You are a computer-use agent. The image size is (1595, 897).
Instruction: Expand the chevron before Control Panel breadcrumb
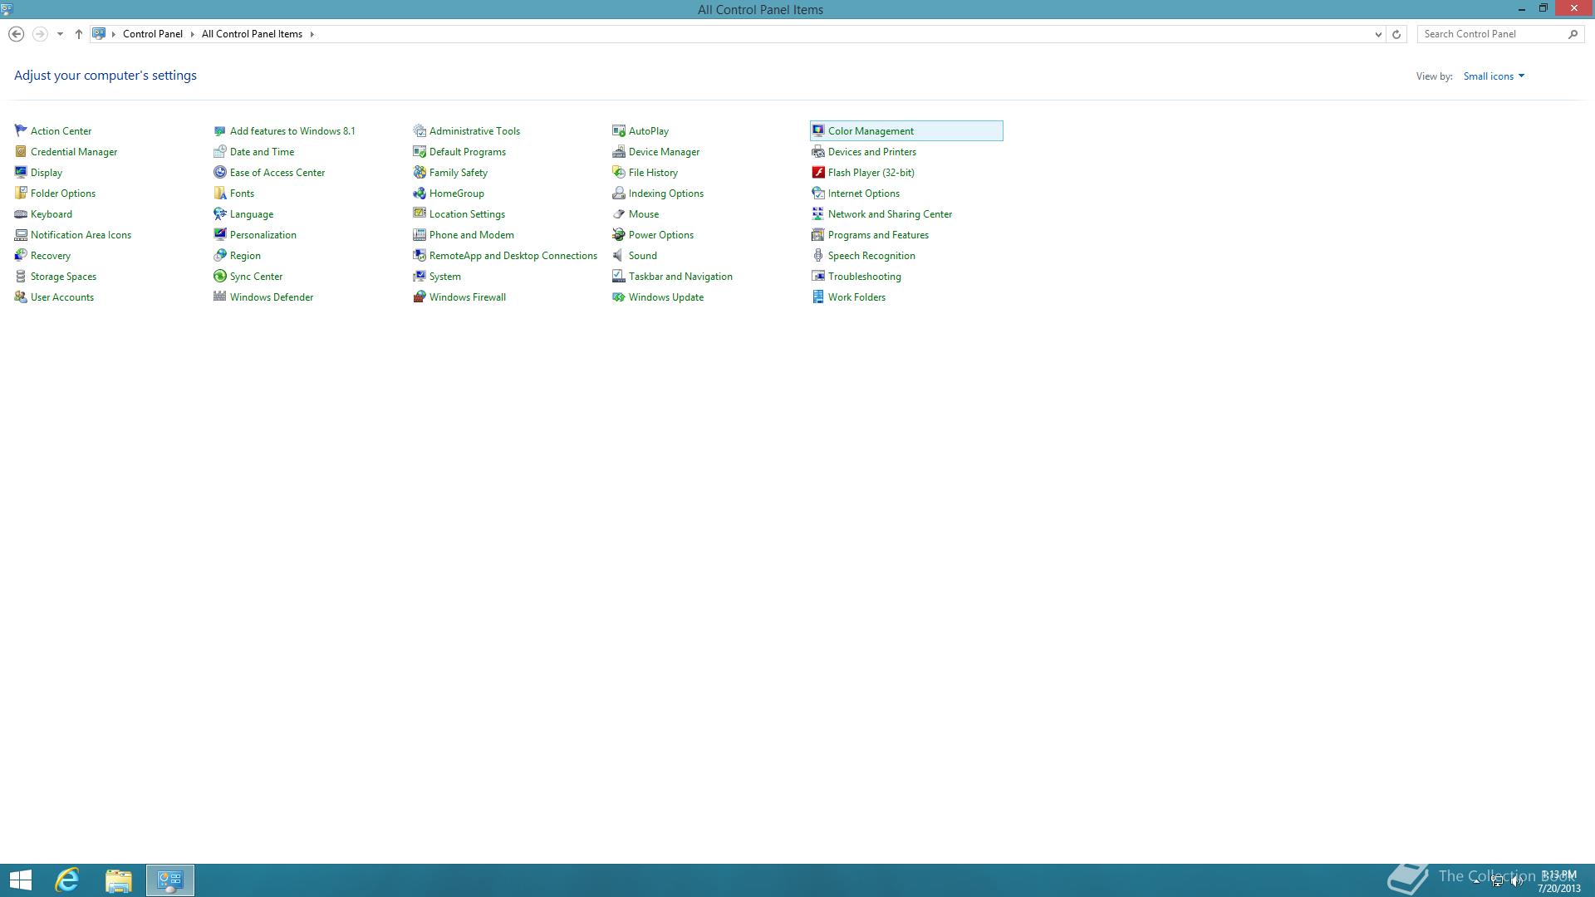tap(114, 34)
